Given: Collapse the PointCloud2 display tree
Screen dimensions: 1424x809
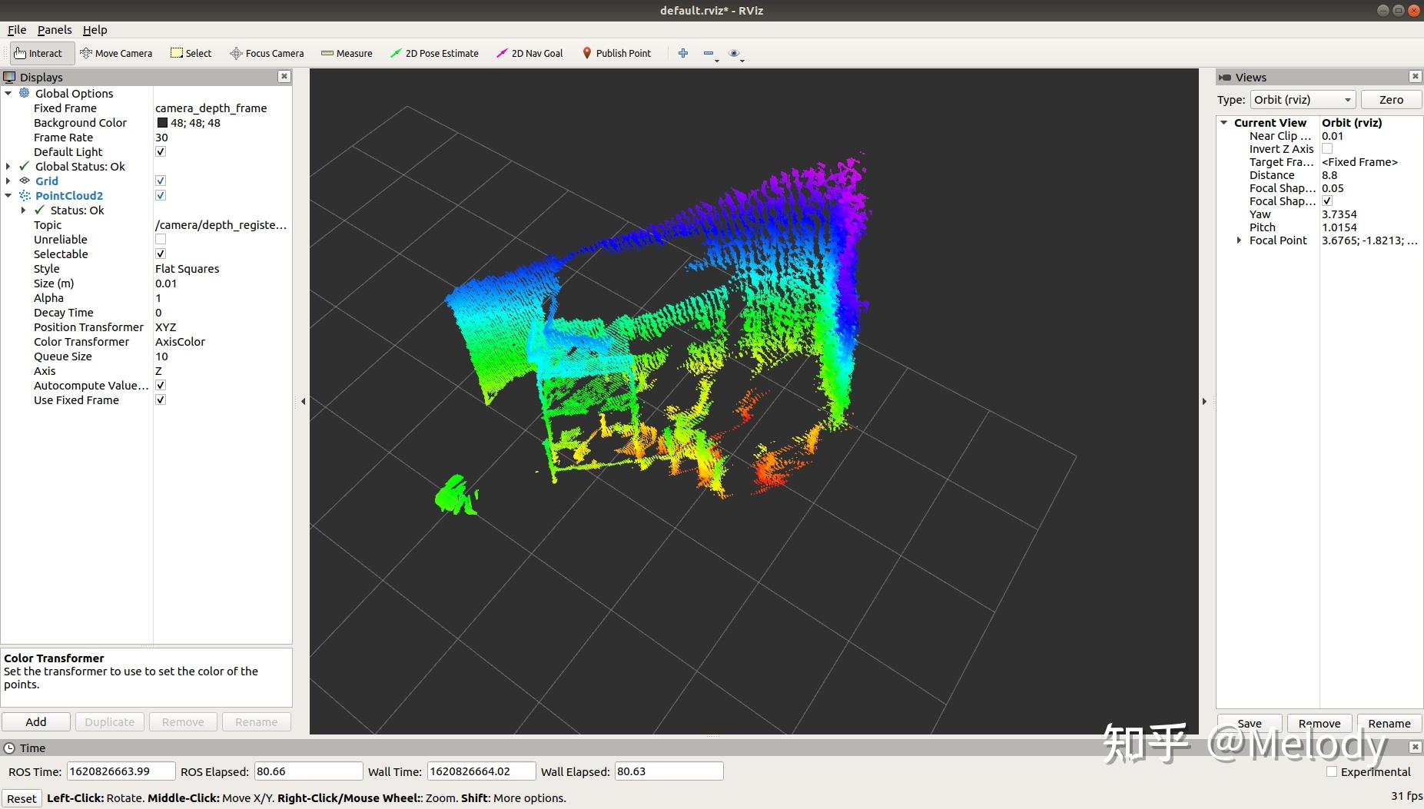Looking at the screenshot, I should click(8, 196).
